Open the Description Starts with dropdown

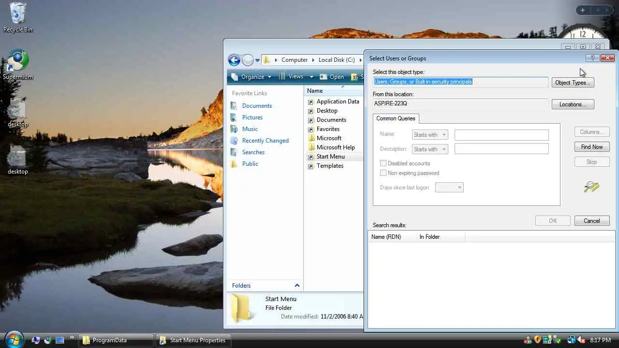click(x=430, y=149)
